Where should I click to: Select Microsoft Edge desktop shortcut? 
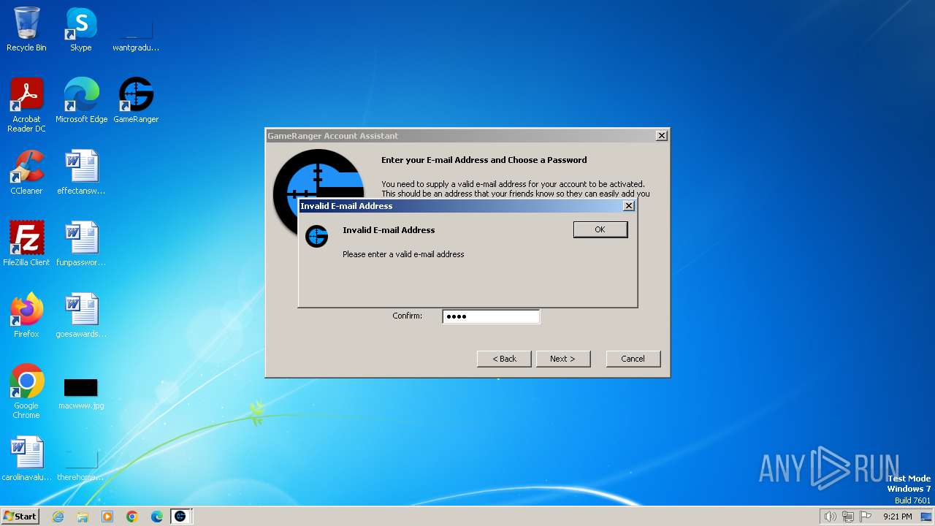(81, 101)
